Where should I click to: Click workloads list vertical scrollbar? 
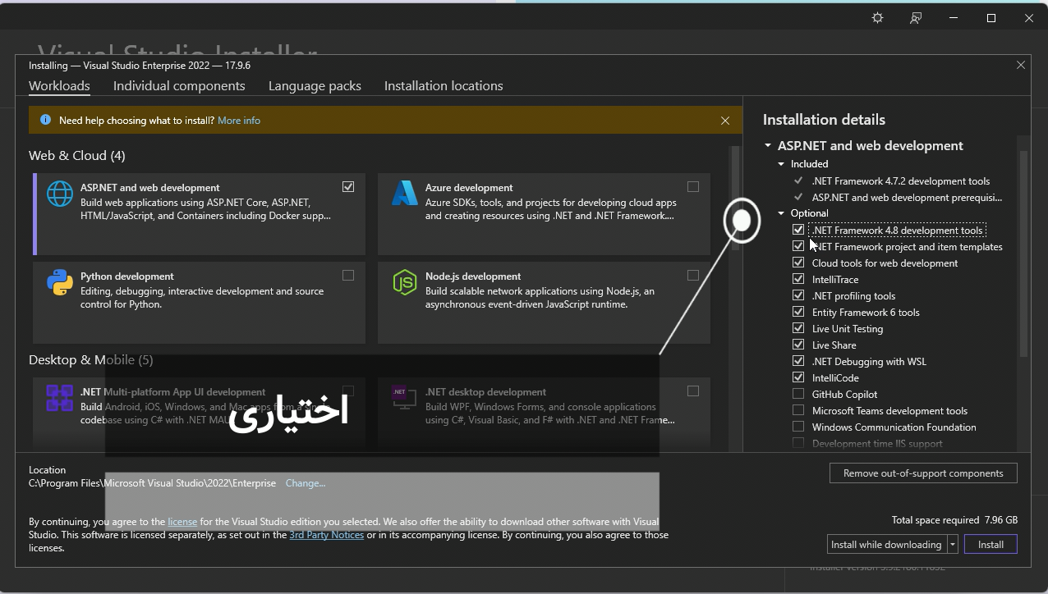pyautogui.click(x=735, y=197)
